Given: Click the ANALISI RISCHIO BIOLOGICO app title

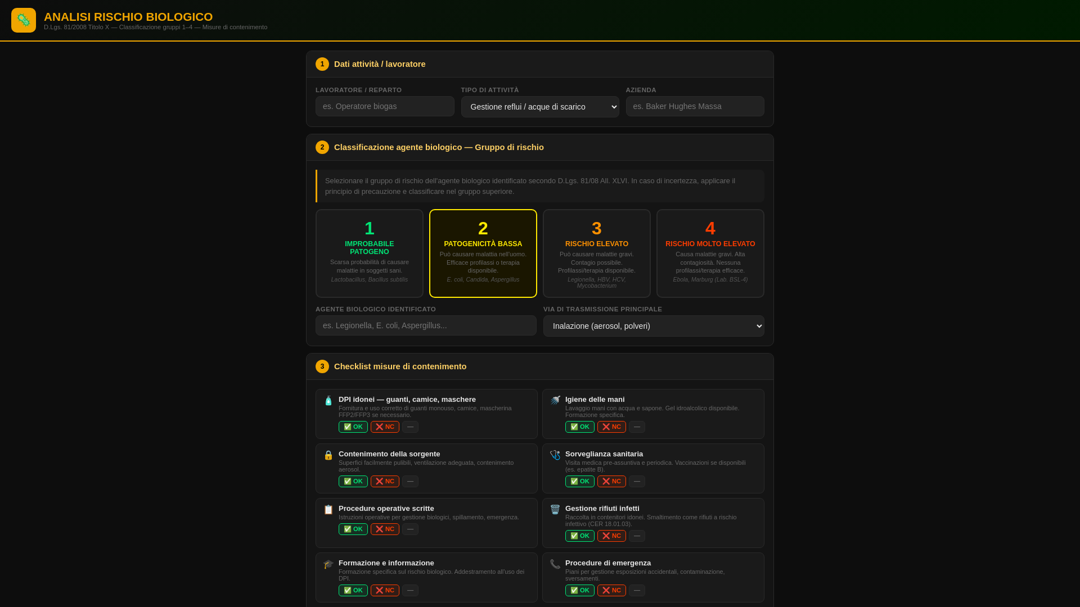Looking at the screenshot, I should point(128,17).
